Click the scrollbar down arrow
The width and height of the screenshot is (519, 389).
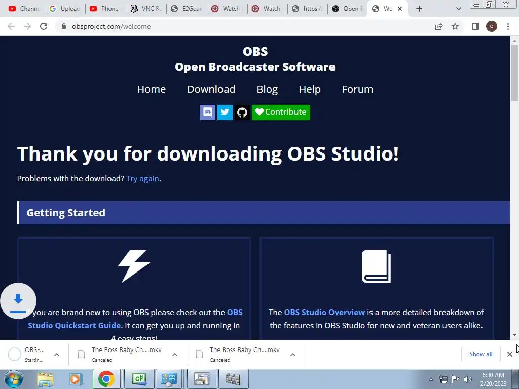pyautogui.click(x=514, y=335)
